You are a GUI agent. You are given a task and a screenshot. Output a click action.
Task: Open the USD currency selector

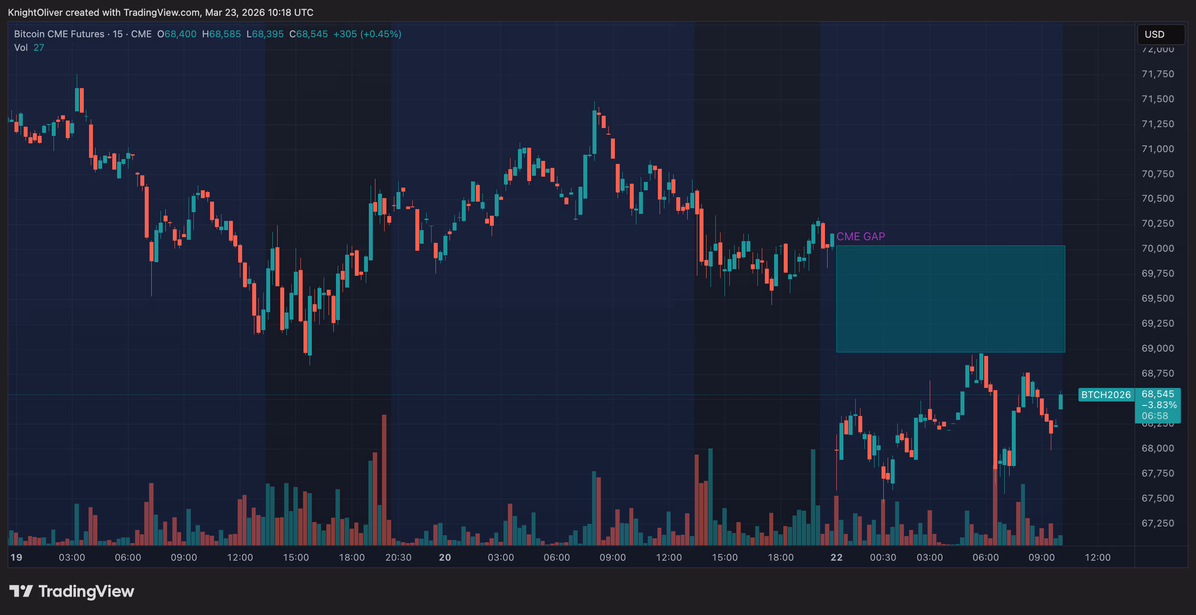click(x=1160, y=34)
